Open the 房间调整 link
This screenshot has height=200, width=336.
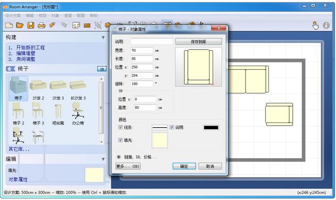26,59
